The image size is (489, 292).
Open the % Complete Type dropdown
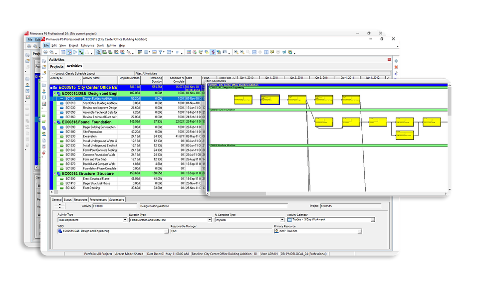click(x=282, y=220)
